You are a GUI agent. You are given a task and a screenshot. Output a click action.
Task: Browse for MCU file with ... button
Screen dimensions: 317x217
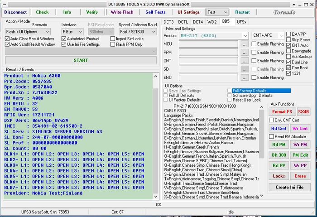click(245, 44)
